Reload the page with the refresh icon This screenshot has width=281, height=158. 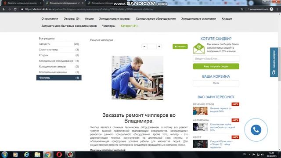click(x=15, y=9)
